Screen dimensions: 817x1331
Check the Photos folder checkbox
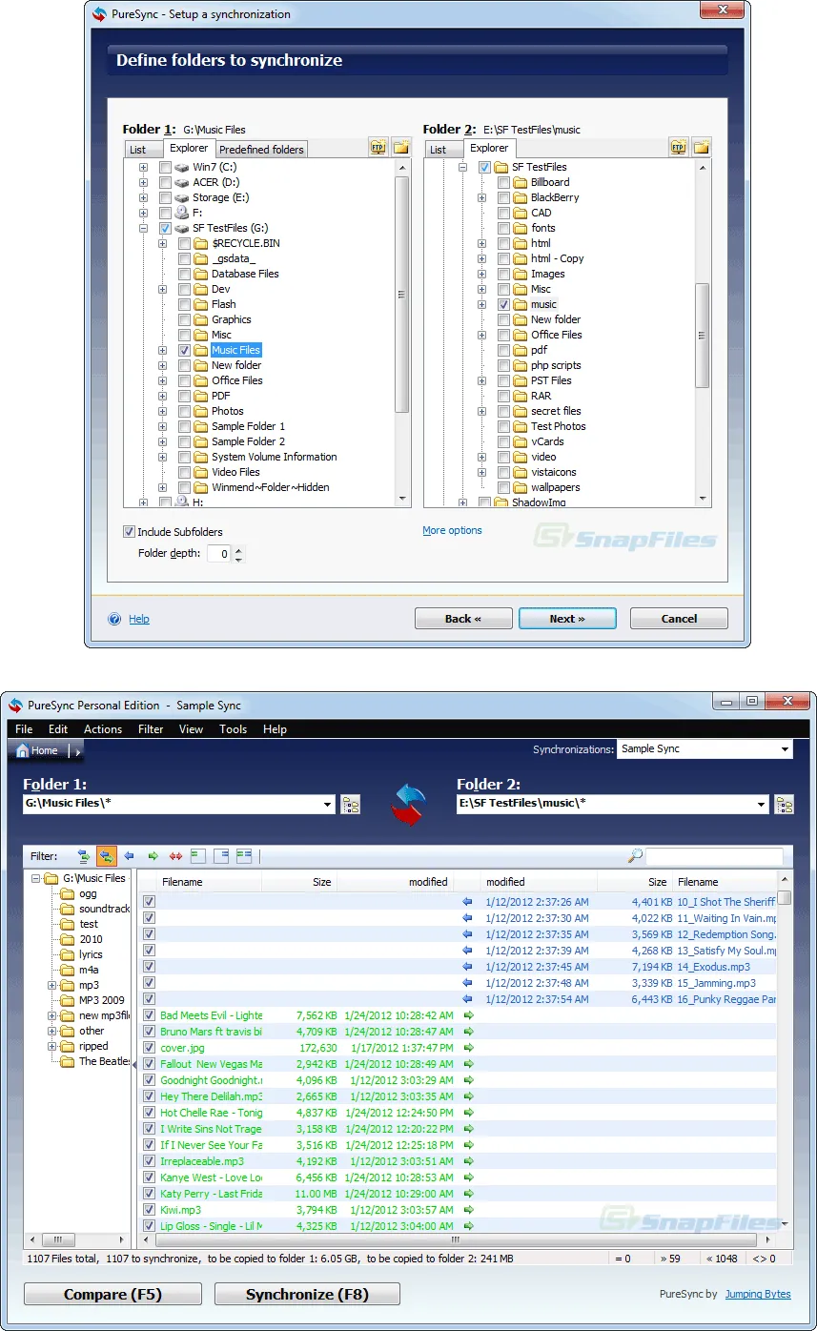pos(184,411)
